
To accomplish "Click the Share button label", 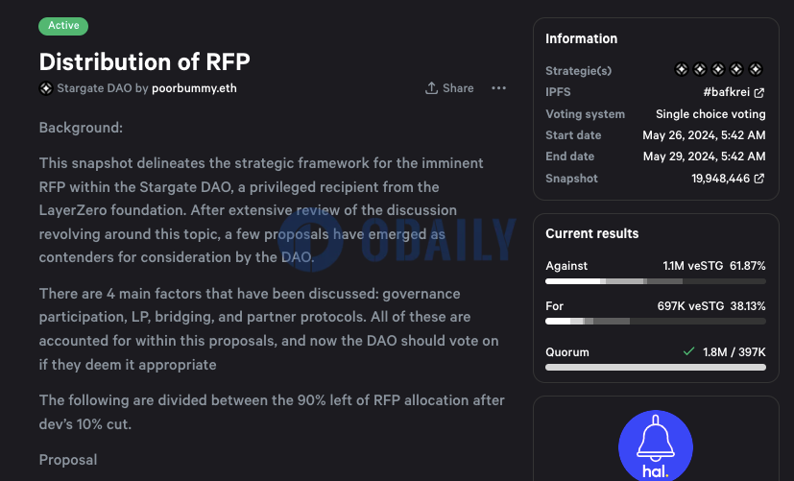I will pos(458,88).
